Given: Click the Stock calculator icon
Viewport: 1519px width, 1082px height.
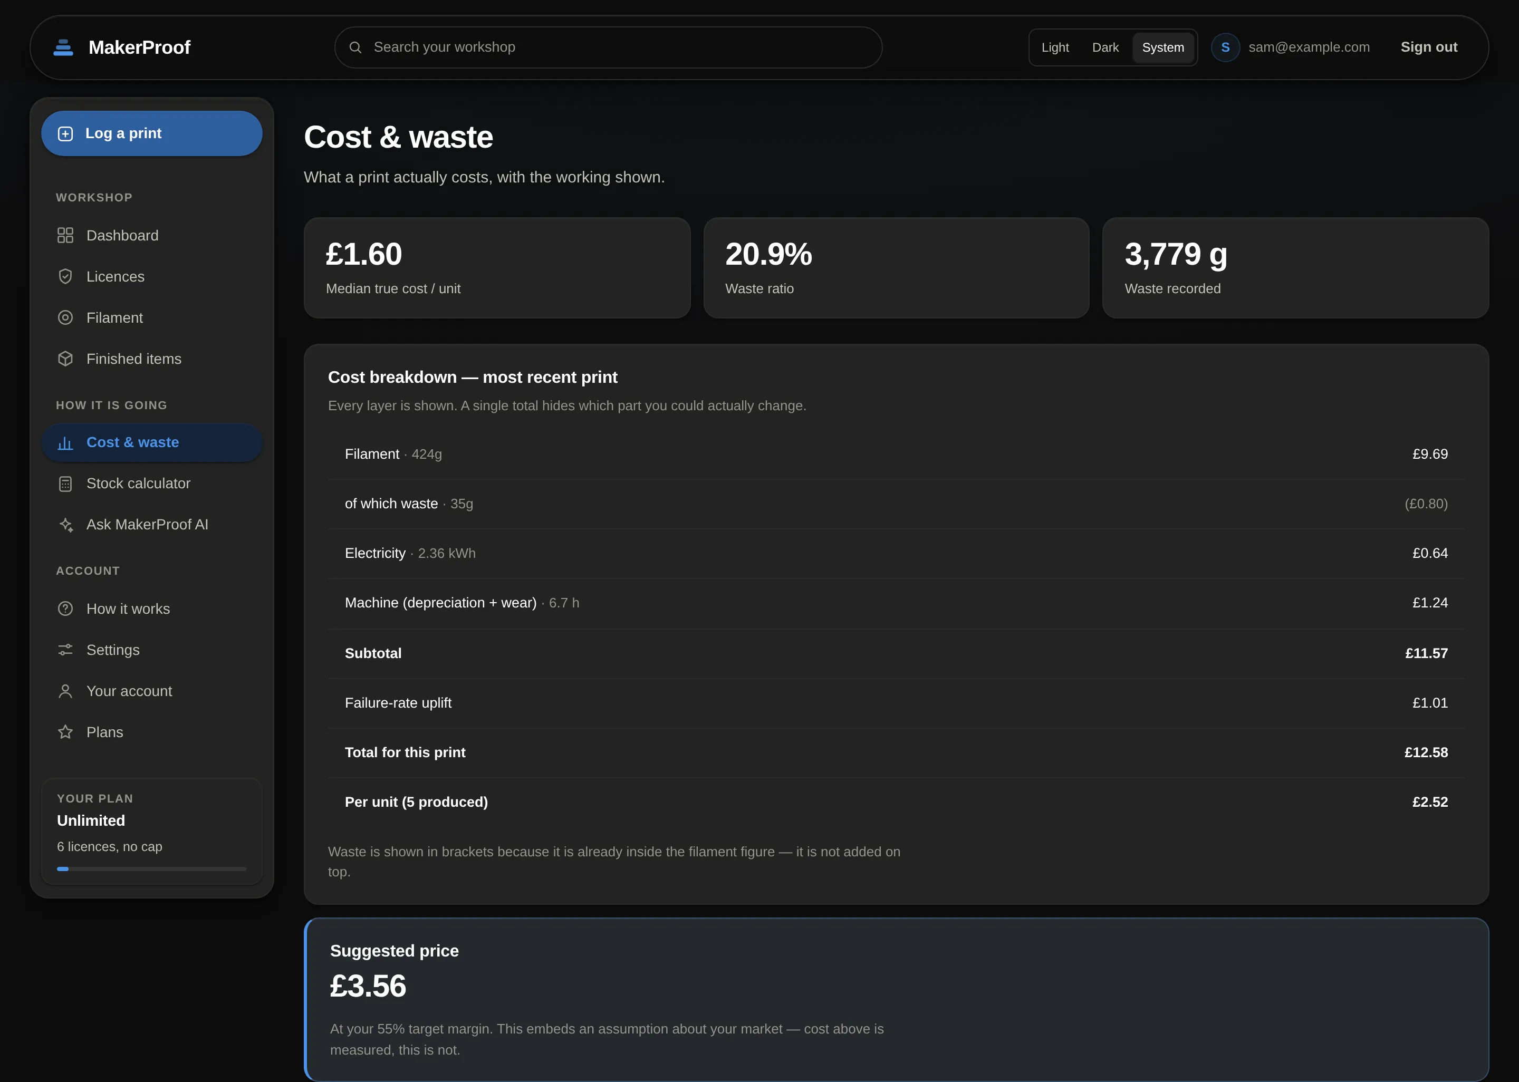Looking at the screenshot, I should [65, 484].
